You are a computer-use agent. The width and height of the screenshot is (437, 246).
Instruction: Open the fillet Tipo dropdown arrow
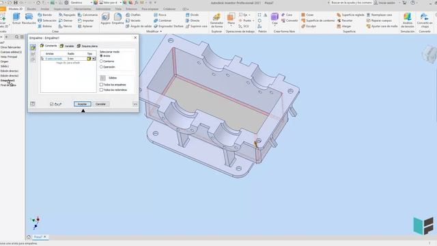(94, 59)
